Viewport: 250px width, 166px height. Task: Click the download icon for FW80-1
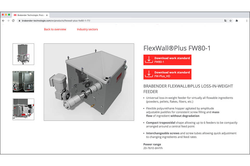pos(149,60)
